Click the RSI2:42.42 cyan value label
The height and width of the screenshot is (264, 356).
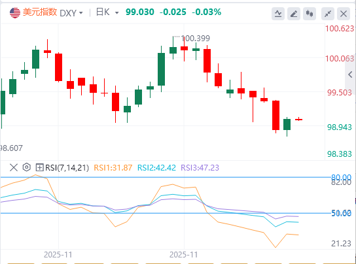(x=156, y=168)
